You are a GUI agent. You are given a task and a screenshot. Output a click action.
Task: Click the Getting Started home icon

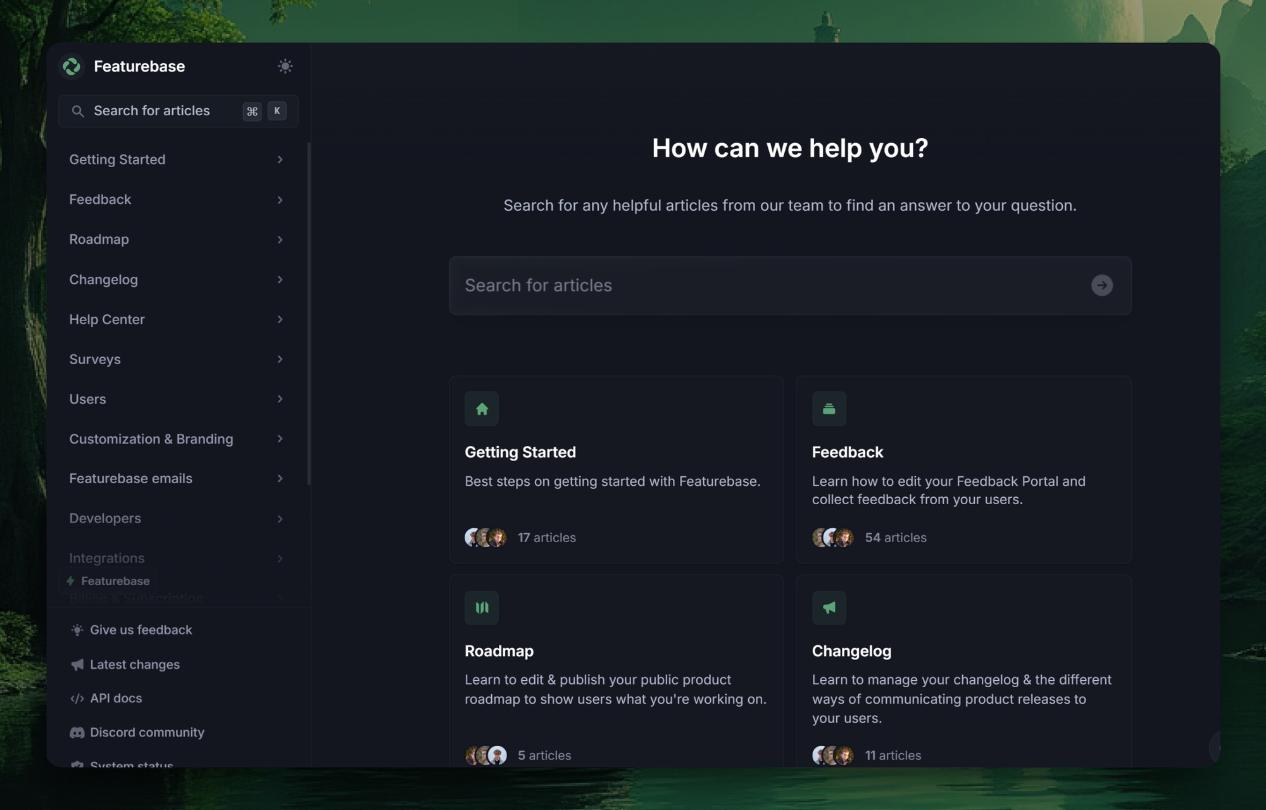[x=481, y=408]
